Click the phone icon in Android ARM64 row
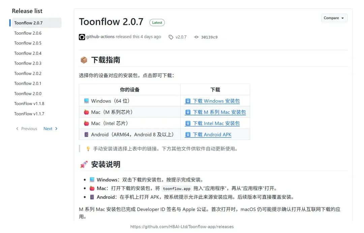 click(x=86, y=134)
